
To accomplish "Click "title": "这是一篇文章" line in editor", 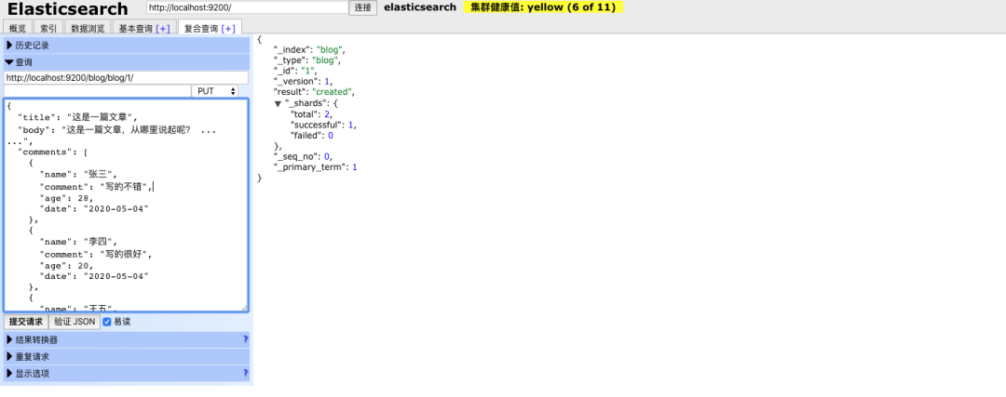I will pos(77,117).
